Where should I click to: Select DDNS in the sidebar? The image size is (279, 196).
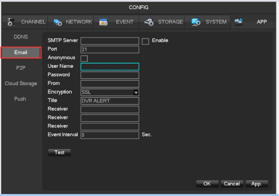coord(21,37)
